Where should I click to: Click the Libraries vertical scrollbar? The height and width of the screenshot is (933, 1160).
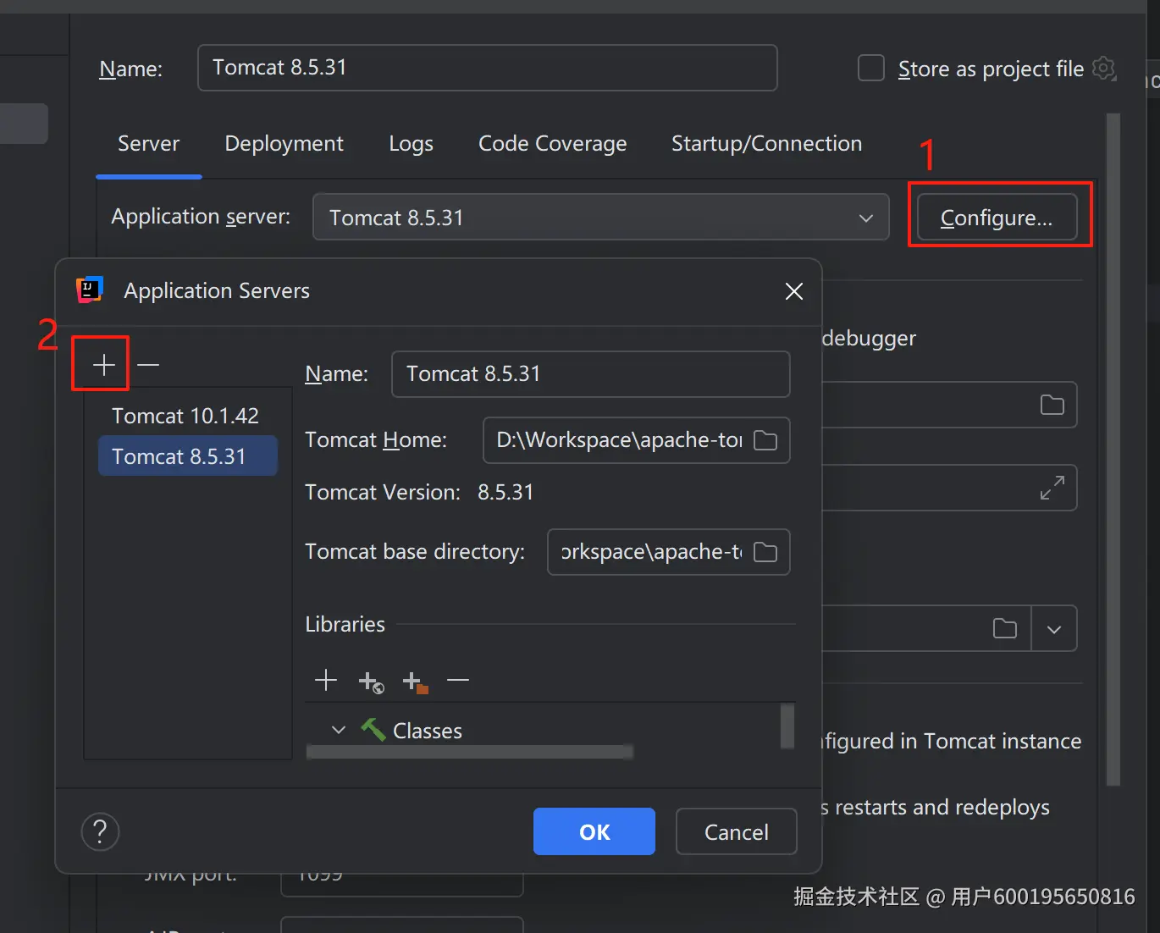pos(787,726)
